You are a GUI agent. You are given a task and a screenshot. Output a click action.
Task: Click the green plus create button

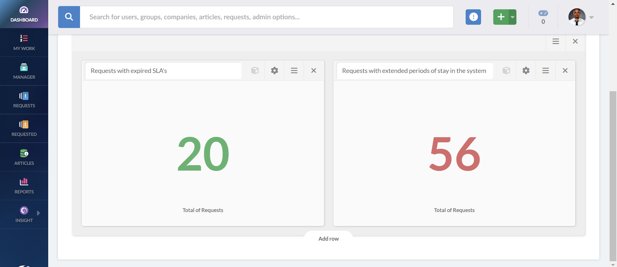tap(501, 17)
